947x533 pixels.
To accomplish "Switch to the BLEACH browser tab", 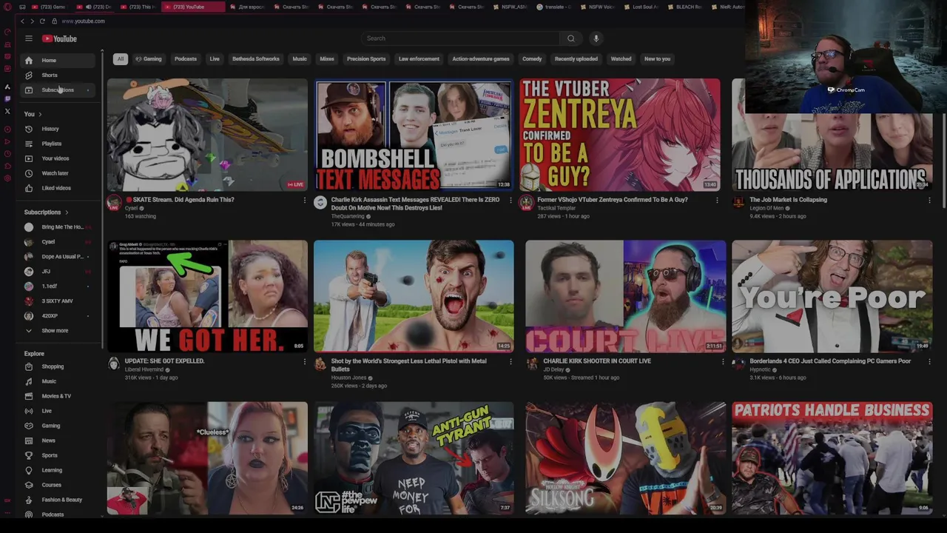I will tap(684, 7).
